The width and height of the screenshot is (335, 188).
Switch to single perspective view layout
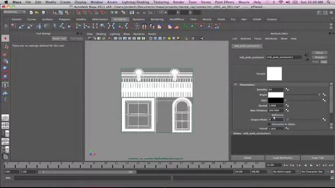5,118
